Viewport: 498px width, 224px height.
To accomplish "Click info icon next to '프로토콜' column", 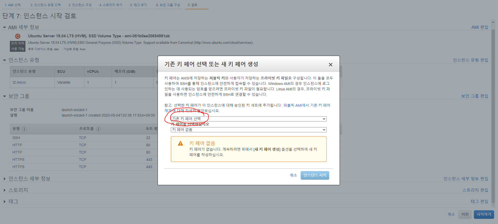I will pyautogui.click(x=98, y=129).
